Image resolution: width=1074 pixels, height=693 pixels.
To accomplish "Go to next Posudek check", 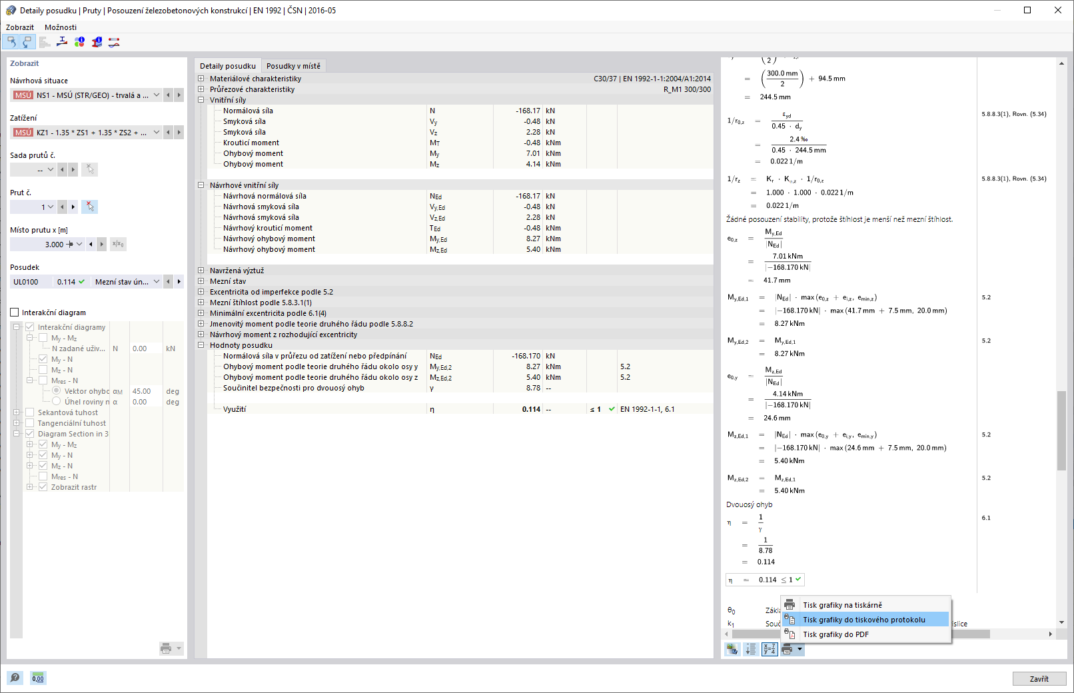I will point(179,282).
